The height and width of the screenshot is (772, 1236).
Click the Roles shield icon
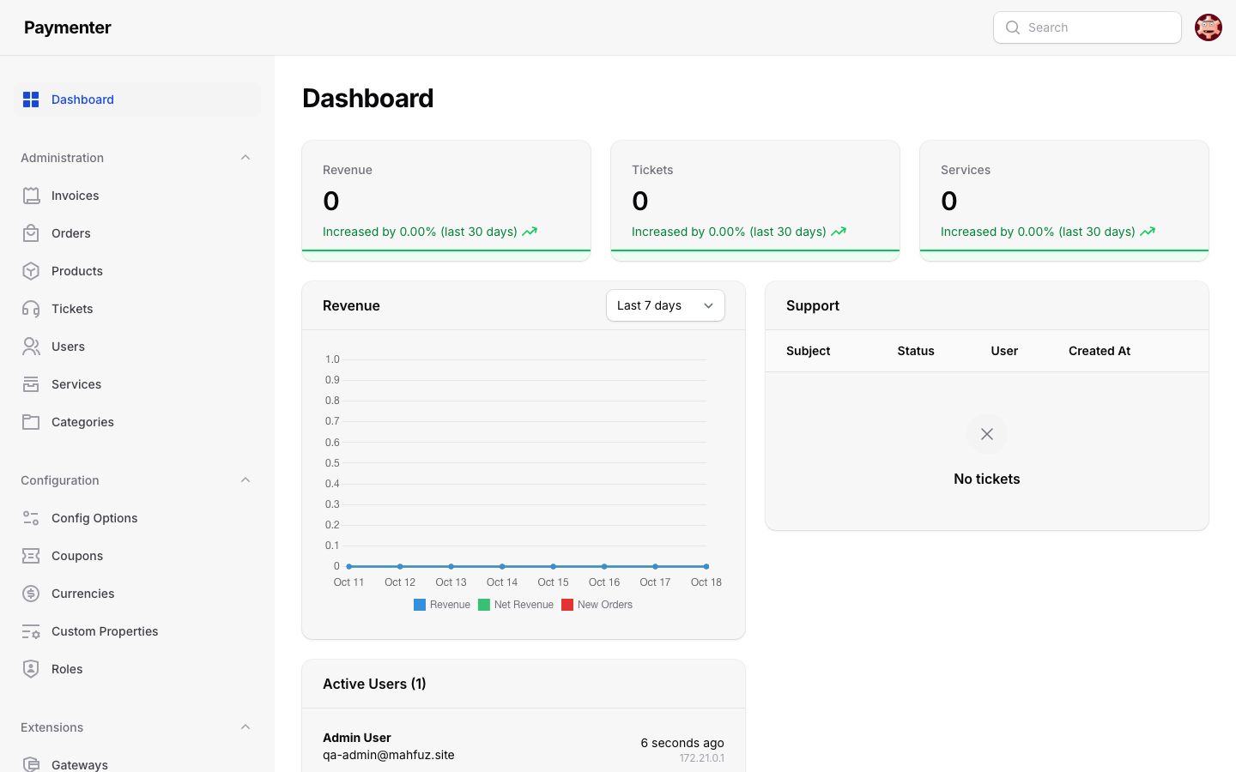pos(31,669)
